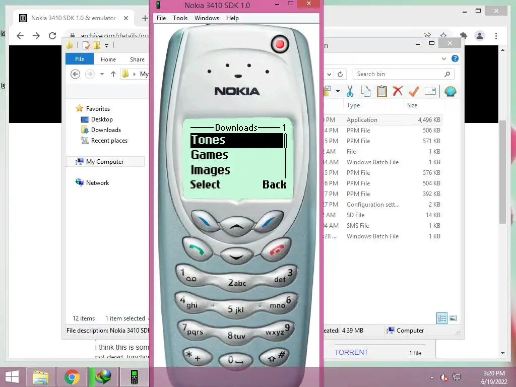
Task: Switch to Details view in Explorer
Action: (x=442, y=318)
